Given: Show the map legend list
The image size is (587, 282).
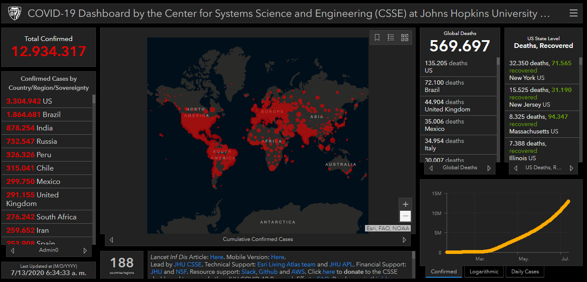Looking at the screenshot, I should [x=391, y=38].
